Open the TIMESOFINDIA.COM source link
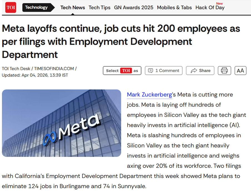251x192 pixels. coord(54,69)
